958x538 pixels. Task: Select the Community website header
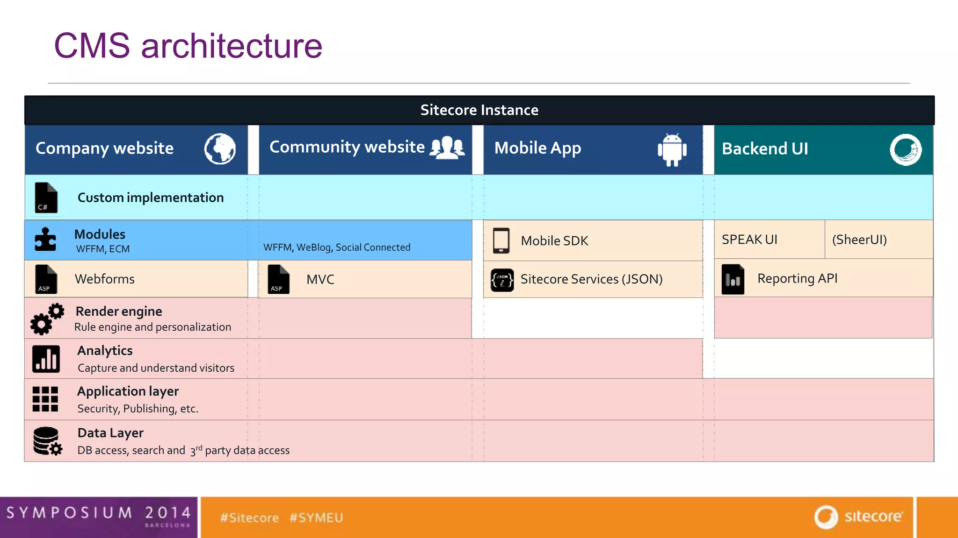pyautogui.click(x=365, y=149)
